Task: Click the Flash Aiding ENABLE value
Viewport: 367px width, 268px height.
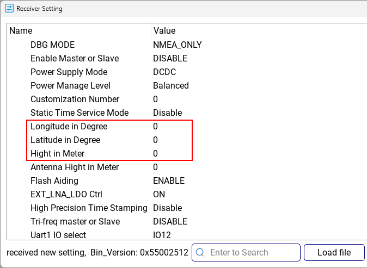Action: 169,180
